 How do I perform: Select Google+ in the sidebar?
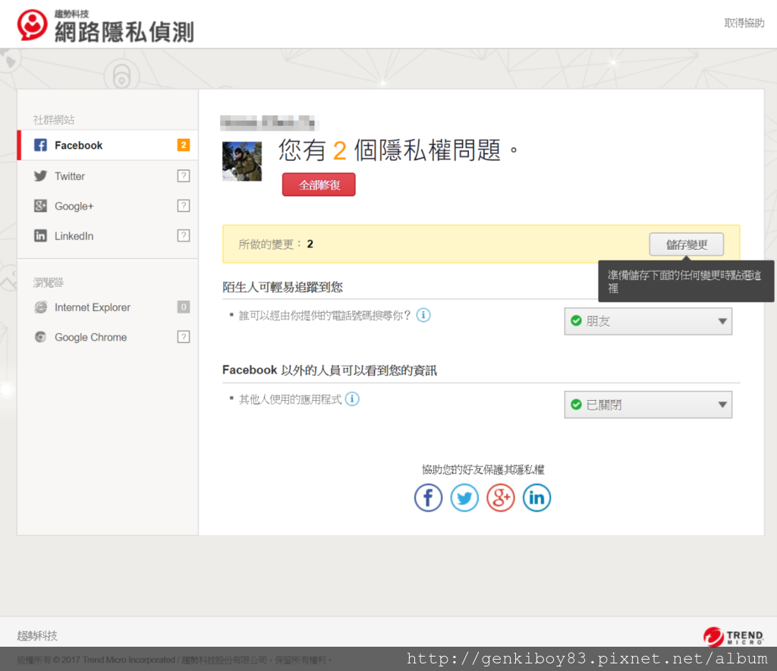point(108,206)
